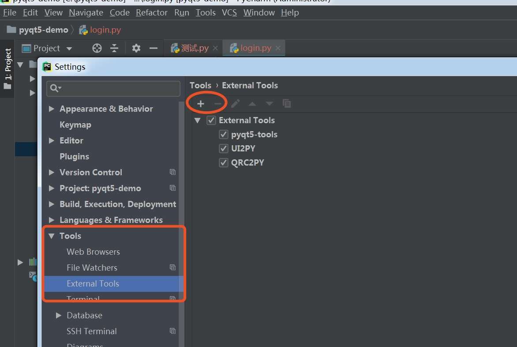Viewport: 517px width, 347px height.
Task: Select External Tools under Tools
Action: coord(93,283)
